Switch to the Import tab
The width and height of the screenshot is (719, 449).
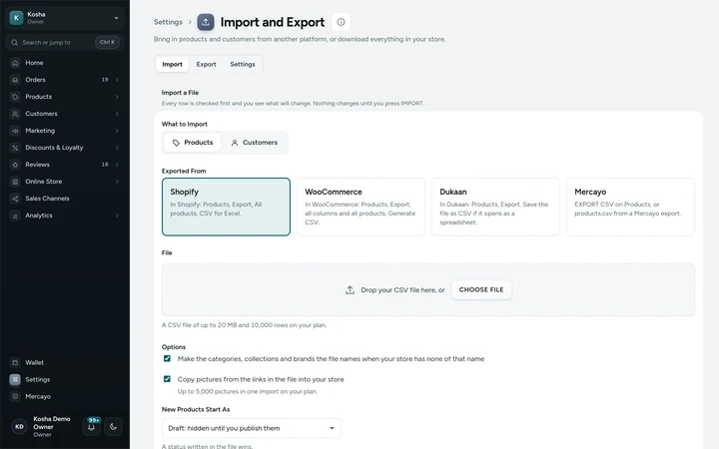tap(172, 64)
